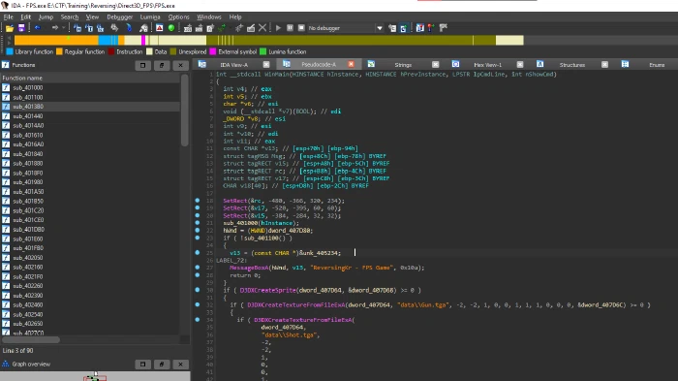
Task: Click the highlighted green-cornered toolbar icon
Action: tap(404, 28)
